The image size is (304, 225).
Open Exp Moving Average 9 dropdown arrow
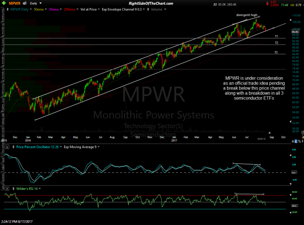point(98,147)
